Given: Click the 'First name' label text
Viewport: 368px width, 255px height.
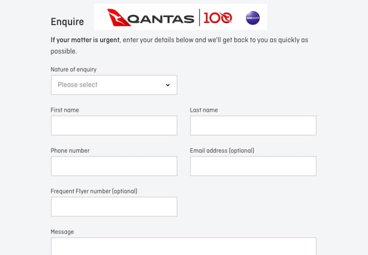Looking at the screenshot, I should (65, 110).
